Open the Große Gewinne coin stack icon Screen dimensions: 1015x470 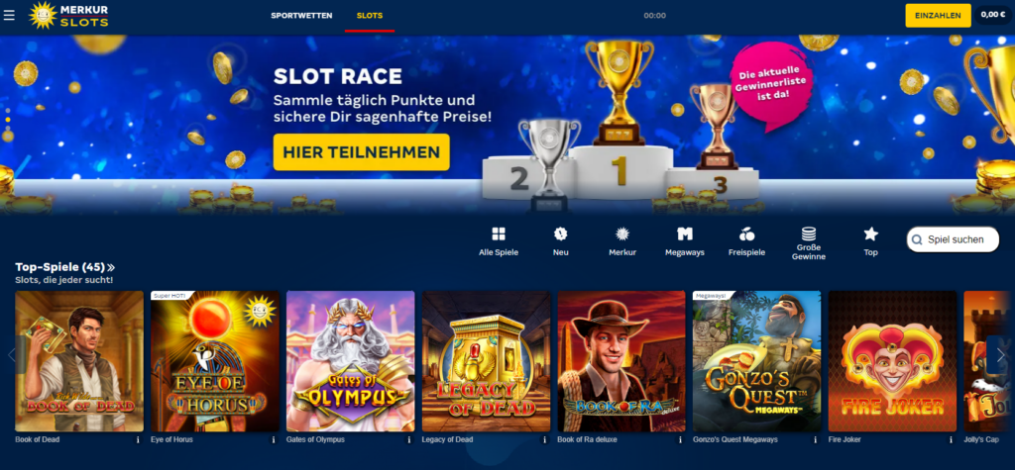(809, 235)
